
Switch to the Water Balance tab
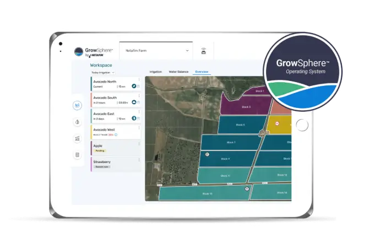click(x=178, y=72)
